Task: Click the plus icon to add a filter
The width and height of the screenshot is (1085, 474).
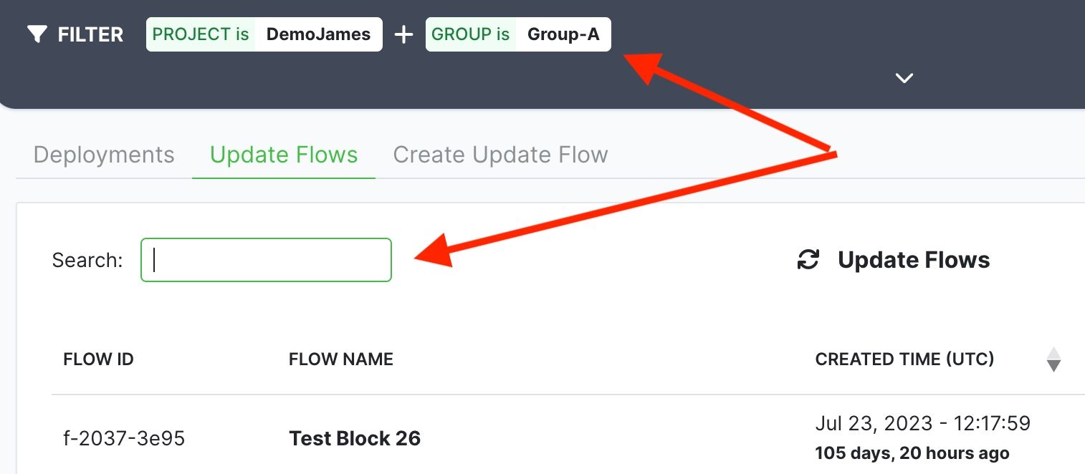Action: point(404,34)
